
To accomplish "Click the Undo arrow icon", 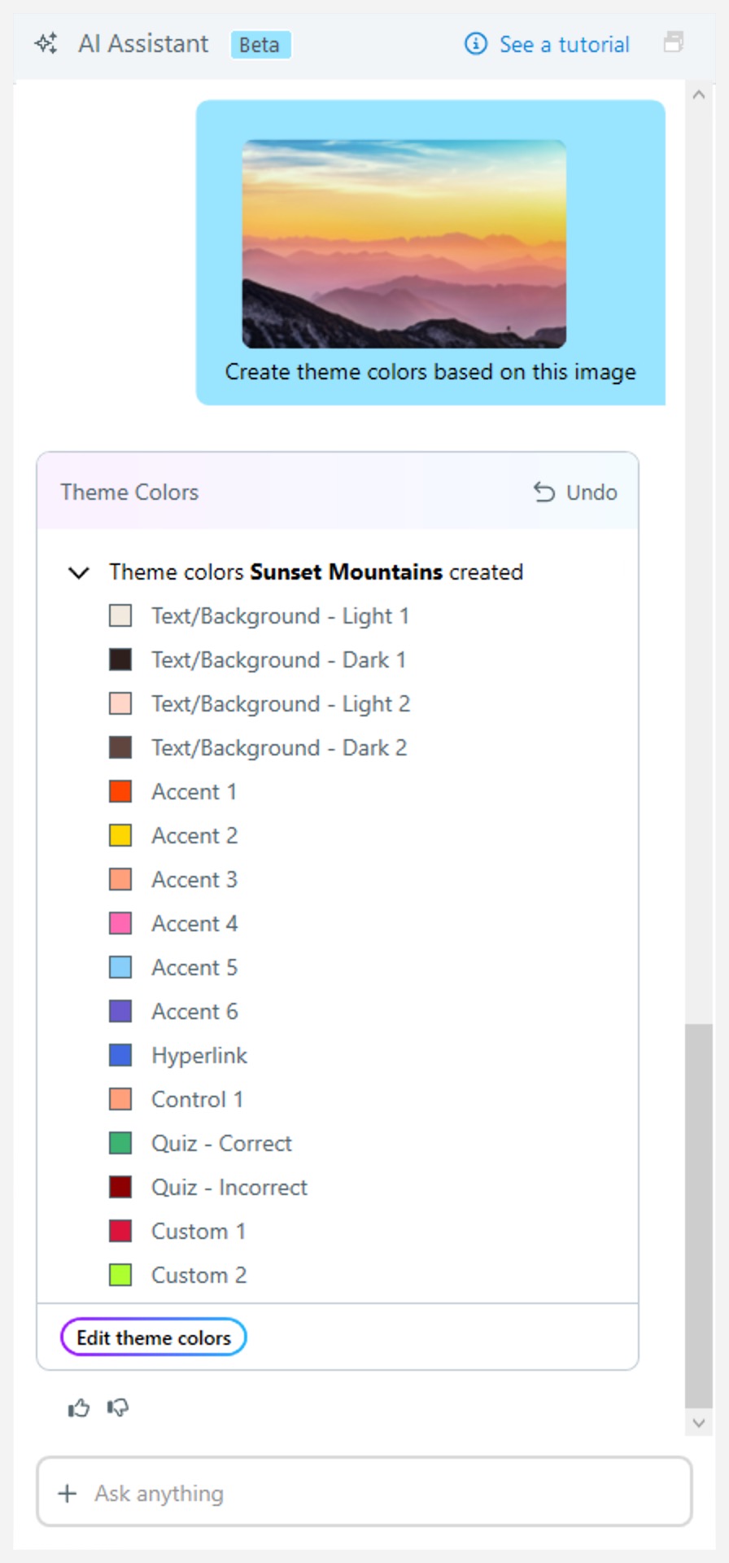I will point(543,493).
